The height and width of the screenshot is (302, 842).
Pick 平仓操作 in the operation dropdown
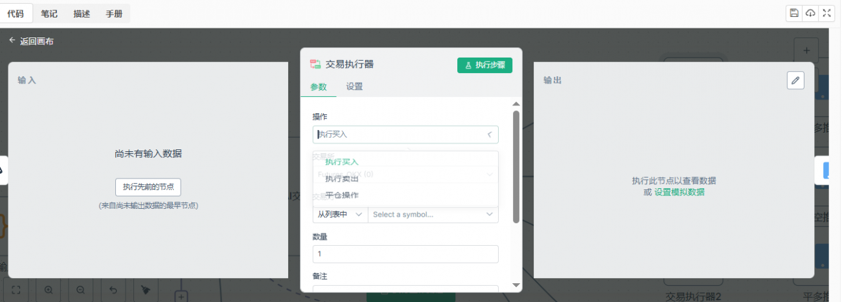(342, 195)
